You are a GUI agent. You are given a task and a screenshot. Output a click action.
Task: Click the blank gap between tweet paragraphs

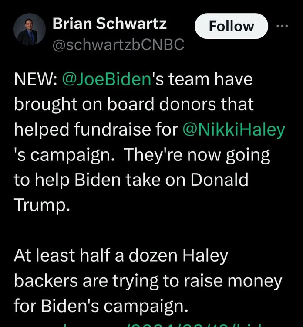[131, 229]
